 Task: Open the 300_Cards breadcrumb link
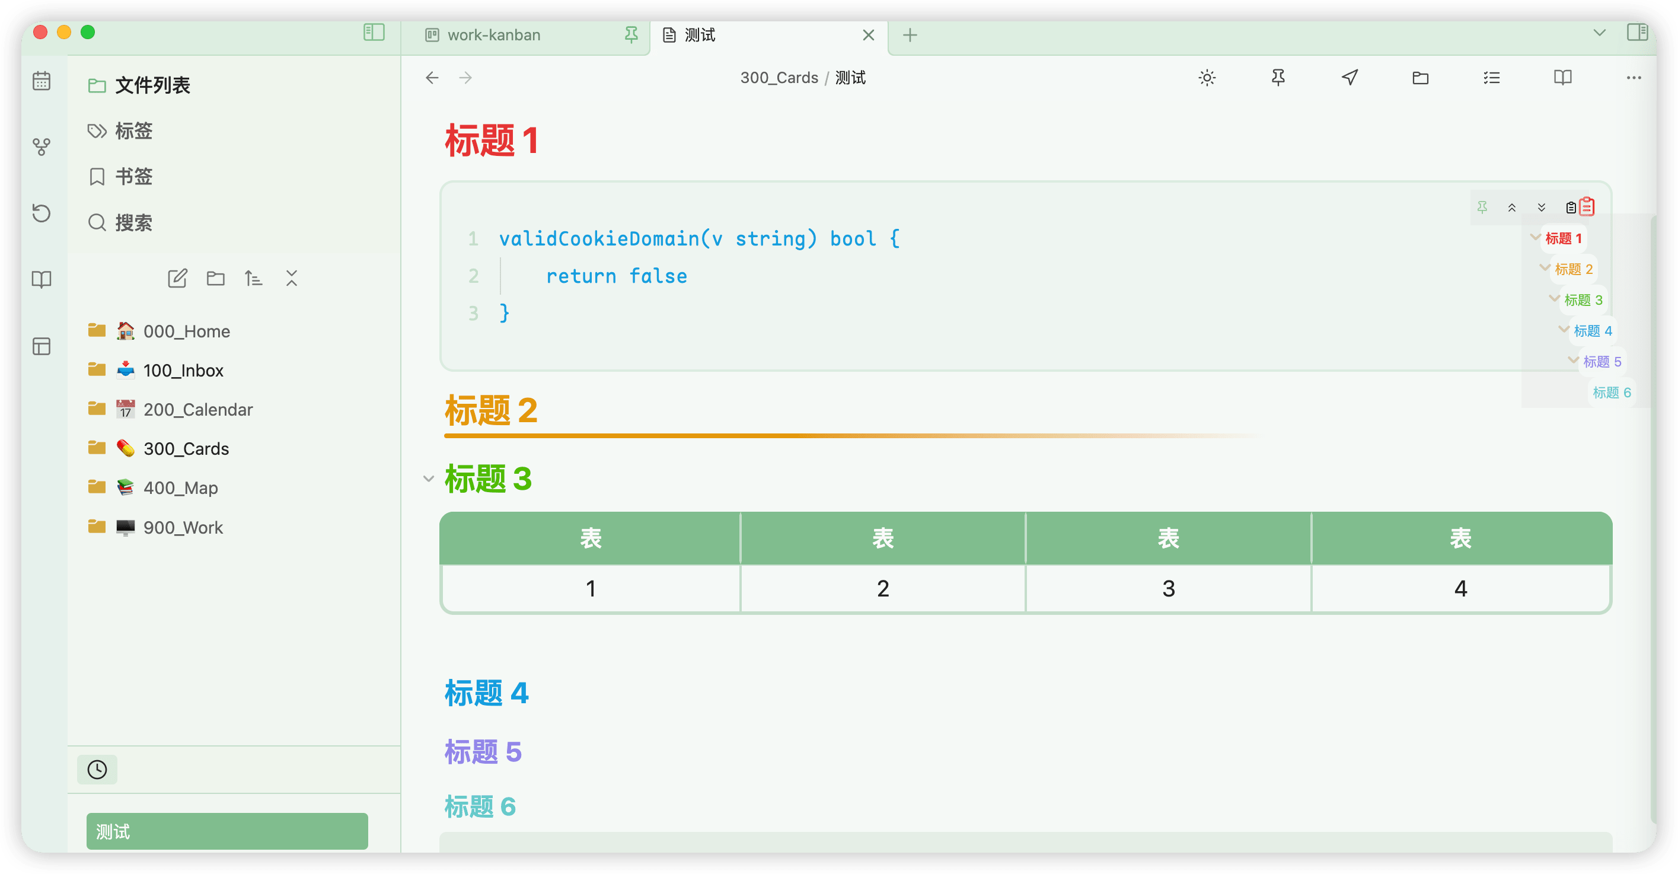[779, 78]
